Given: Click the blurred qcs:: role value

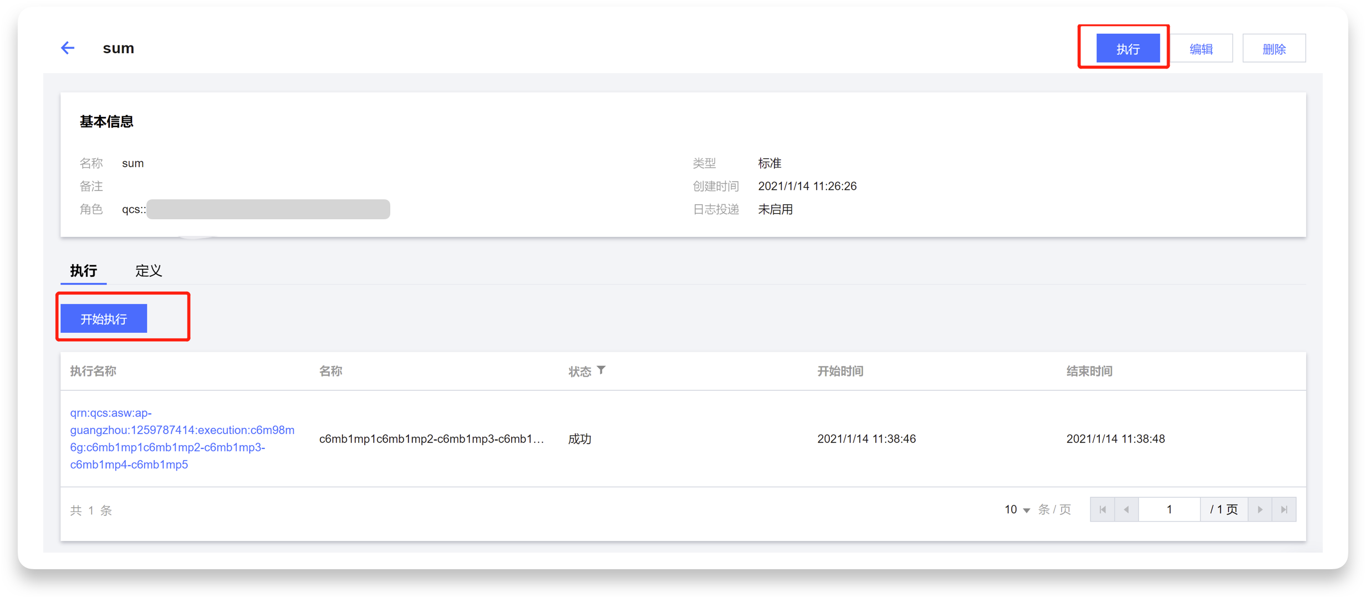Looking at the screenshot, I should (268, 209).
